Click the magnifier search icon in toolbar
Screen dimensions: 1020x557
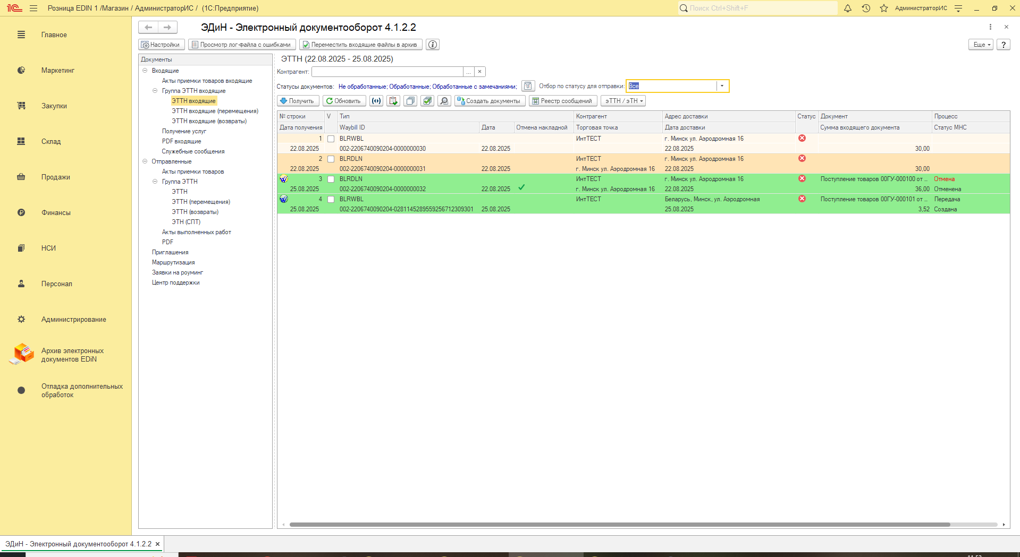pyautogui.click(x=444, y=101)
